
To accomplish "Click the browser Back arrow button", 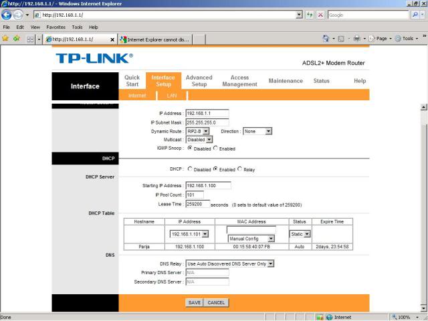I will 7,15.
